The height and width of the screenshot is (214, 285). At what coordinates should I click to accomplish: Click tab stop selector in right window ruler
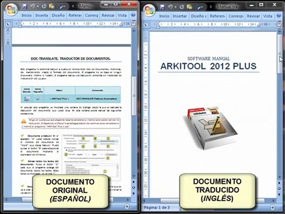click(x=146, y=25)
